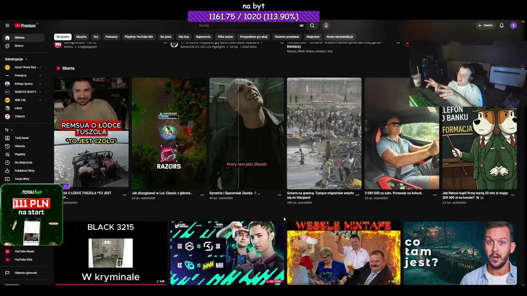The image size is (527, 296).
Task: Open options for 3 000 000 za auto Short
Action: pyautogui.click(x=435, y=195)
